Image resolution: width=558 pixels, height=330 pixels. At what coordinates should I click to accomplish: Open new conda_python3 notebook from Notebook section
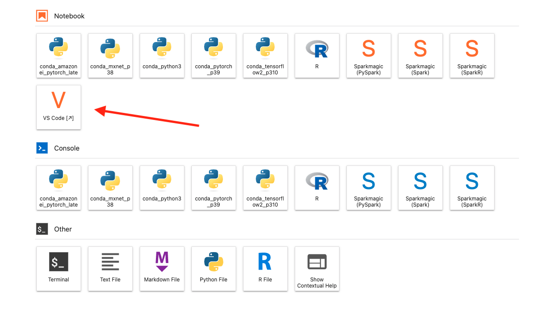pos(162,56)
